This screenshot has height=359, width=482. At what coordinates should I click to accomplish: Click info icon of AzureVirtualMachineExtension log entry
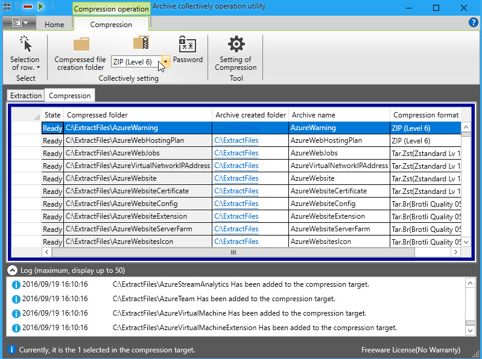point(16,328)
